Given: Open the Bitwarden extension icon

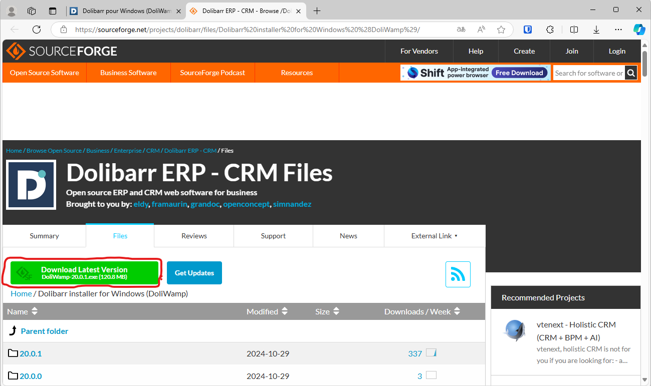Looking at the screenshot, I should (x=528, y=30).
